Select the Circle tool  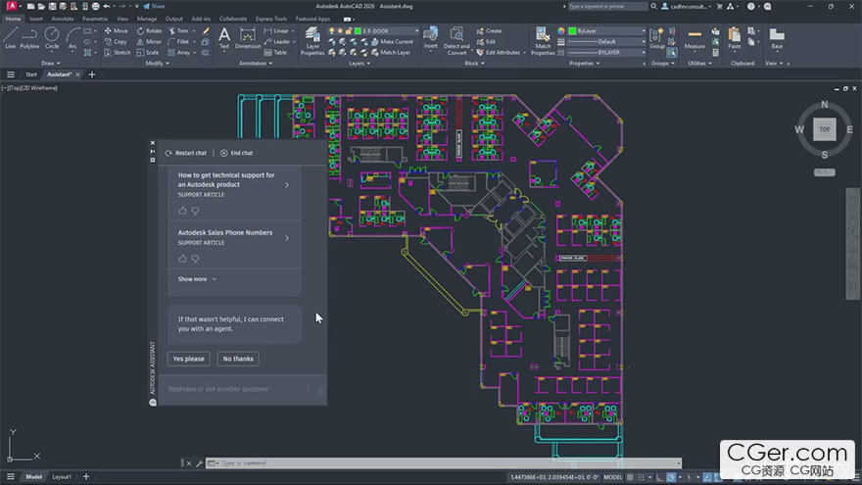pos(52,38)
